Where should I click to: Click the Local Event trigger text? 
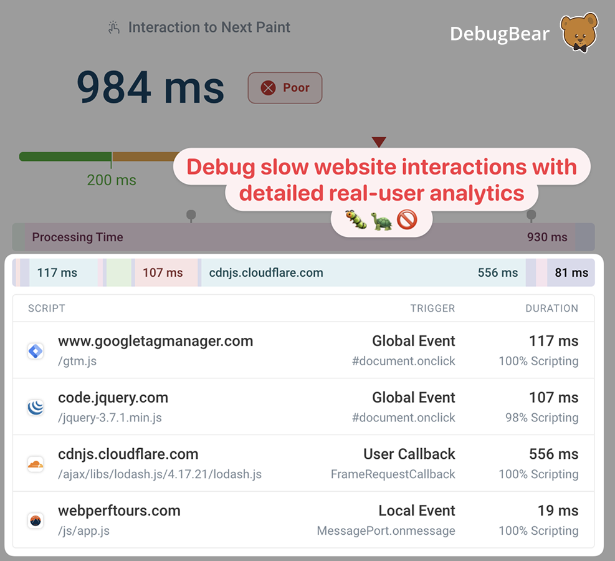pyautogui.click(x=417, y=511)
